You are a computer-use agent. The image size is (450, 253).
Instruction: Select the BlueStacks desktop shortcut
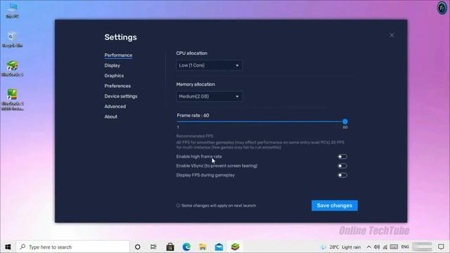pyautogui.click(x=12, y=69)
